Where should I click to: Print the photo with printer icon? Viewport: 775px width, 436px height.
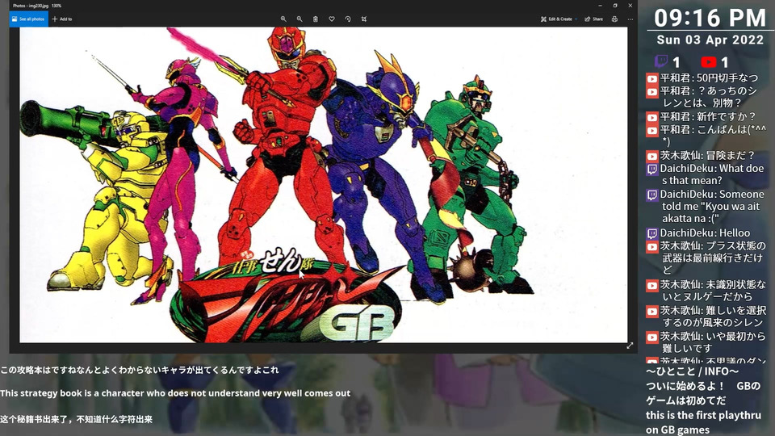(614, 19)
